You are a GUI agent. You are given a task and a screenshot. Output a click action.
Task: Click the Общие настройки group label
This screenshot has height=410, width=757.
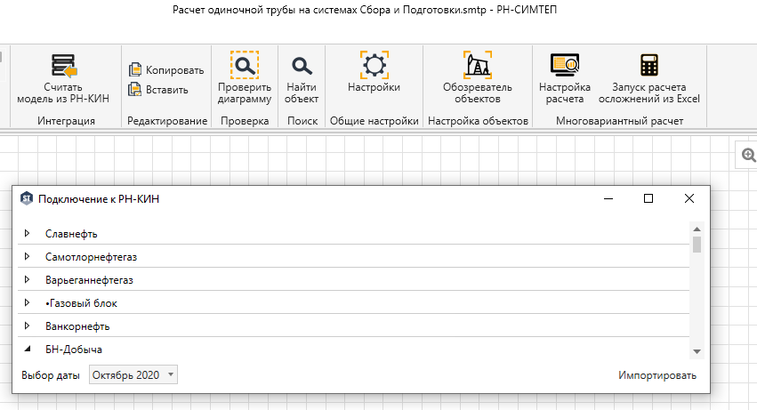[x=374, y=121]
